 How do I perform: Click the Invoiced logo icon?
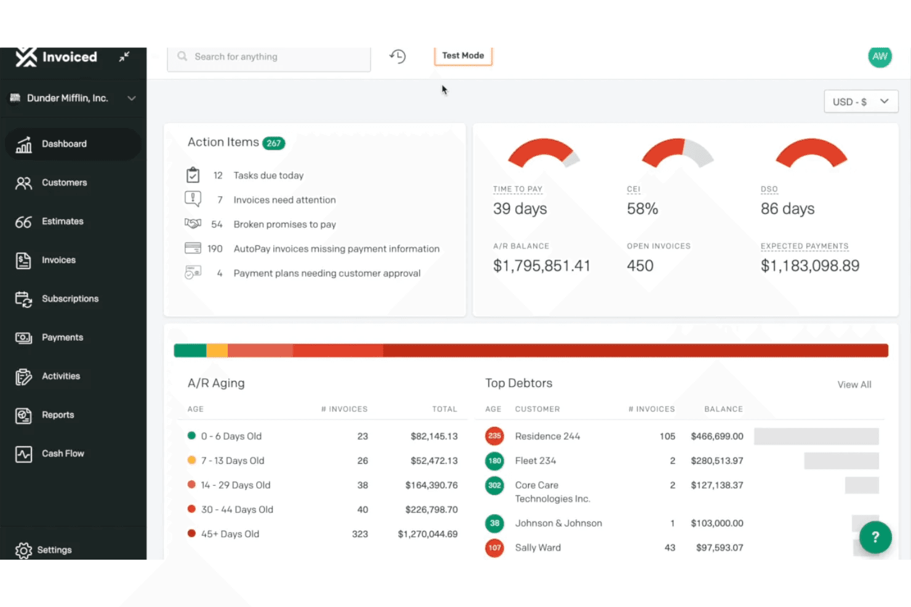(26, 57)
